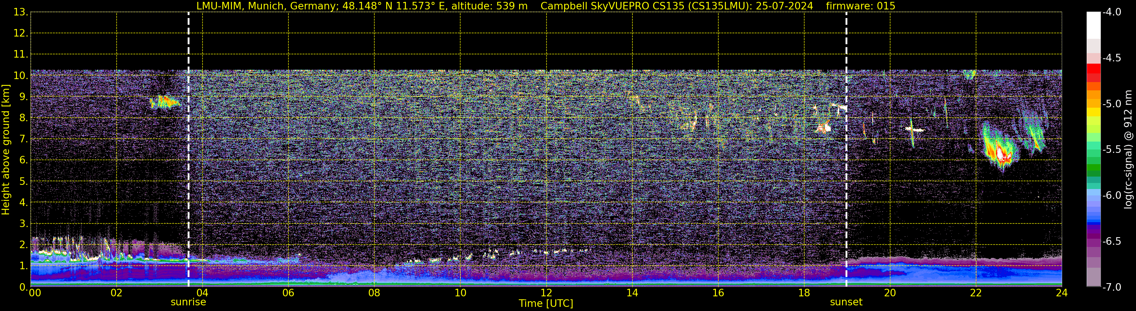This screenshot has height=311, width=1136.
Task: Click the date 25-07-2024 in the title
Action: [784, 6]
